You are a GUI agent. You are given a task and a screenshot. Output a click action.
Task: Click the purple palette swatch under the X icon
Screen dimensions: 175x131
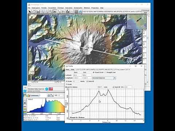pos(25,107)
